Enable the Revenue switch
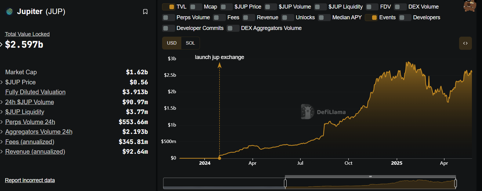Image resolution: width=482 pixels, height=191 pixels. point(248,17)
